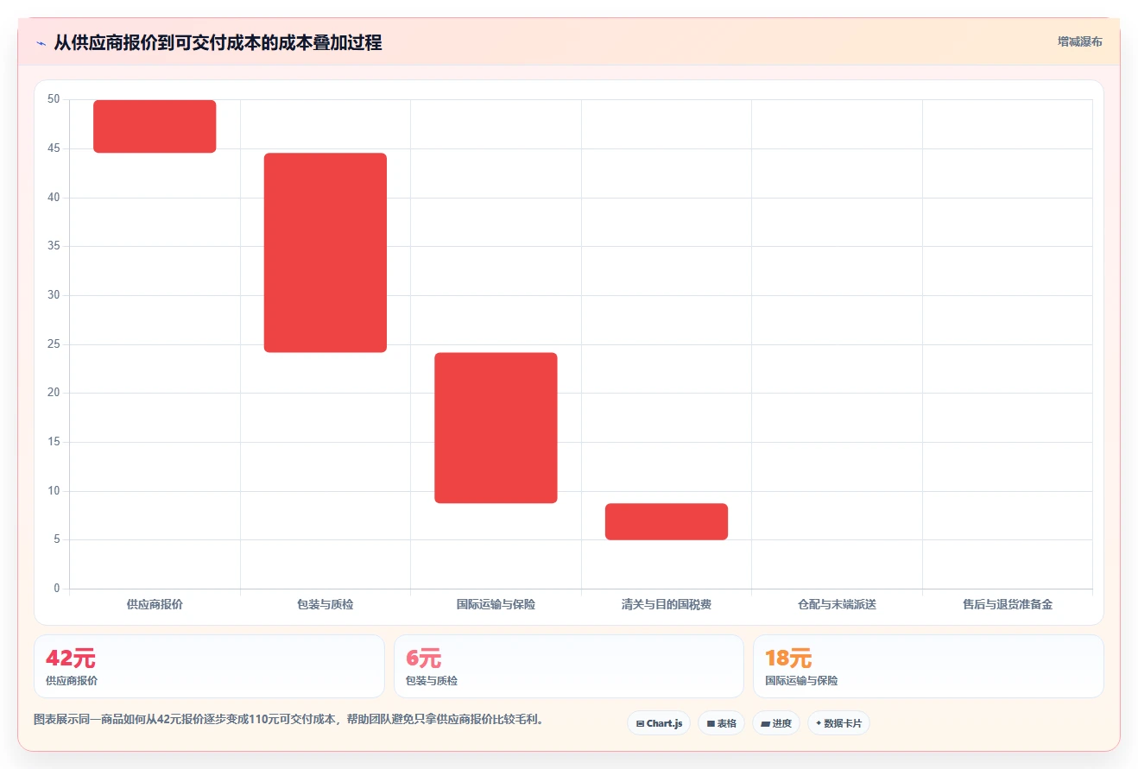1138x769 pixels.
Task: Click the description text about 42元报价
Action: tap(289, 719)
